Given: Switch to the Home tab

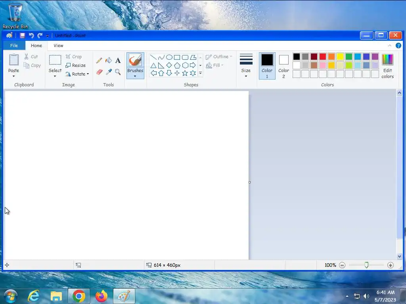Looking at the screenshot, I should coord(36,46).
